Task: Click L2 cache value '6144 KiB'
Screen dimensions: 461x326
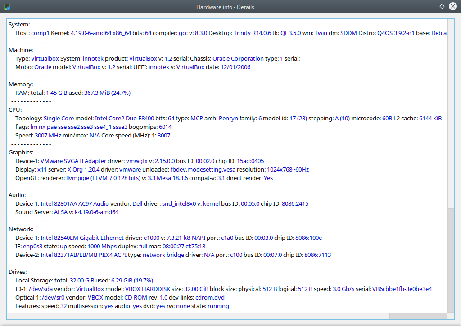Action: click(430, 119)
